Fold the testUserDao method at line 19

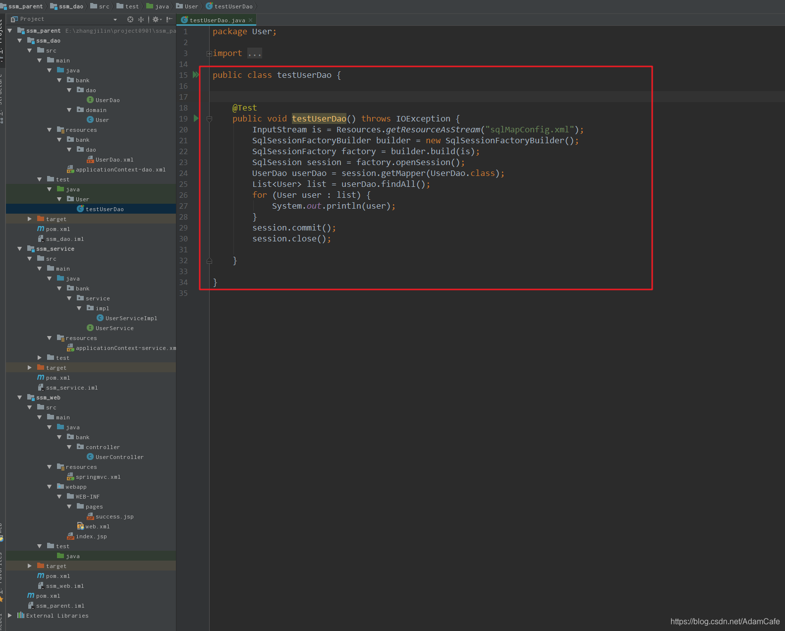point(209,119)
